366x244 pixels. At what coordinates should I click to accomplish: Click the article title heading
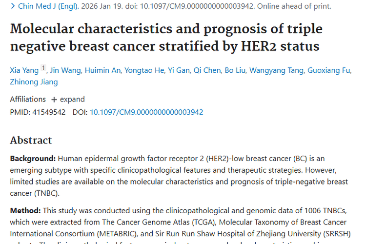[166, 37]
